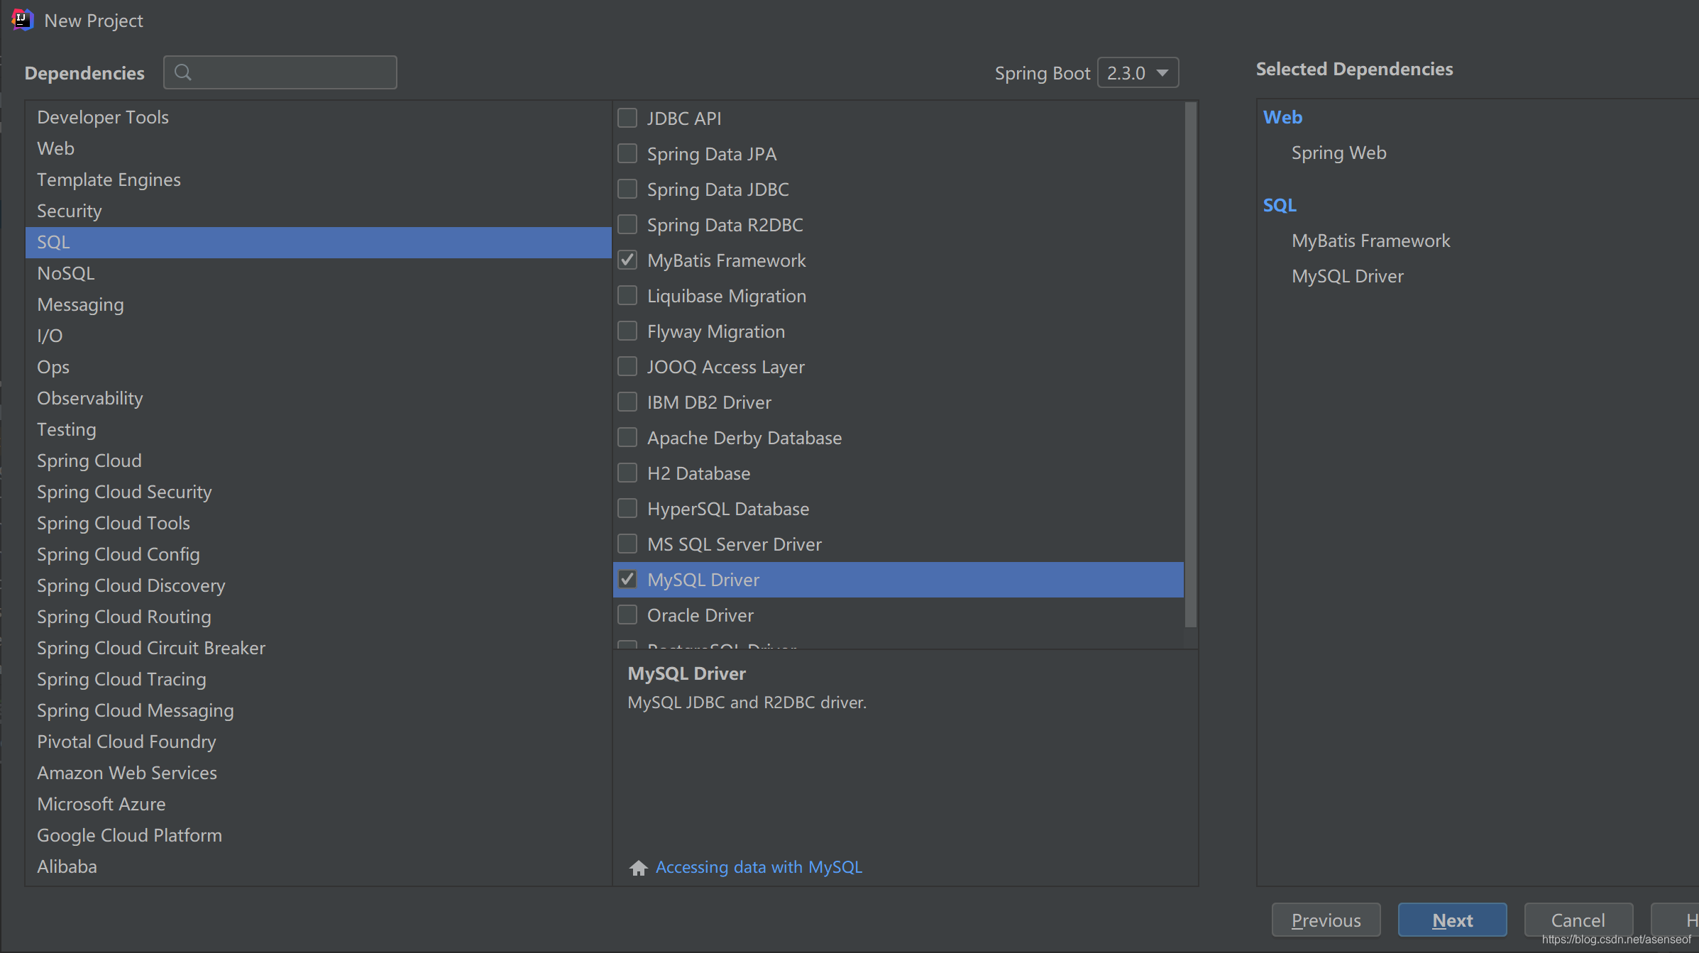The height and width of the screenshot is (953, 1699).
Task: Expand the NoSQL category in dependencies
Action: click(65, 273)
